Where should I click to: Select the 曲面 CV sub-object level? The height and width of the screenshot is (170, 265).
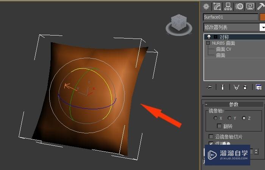coord(224,49)
